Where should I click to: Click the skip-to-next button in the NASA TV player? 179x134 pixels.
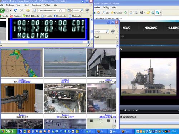click(137, 110)
